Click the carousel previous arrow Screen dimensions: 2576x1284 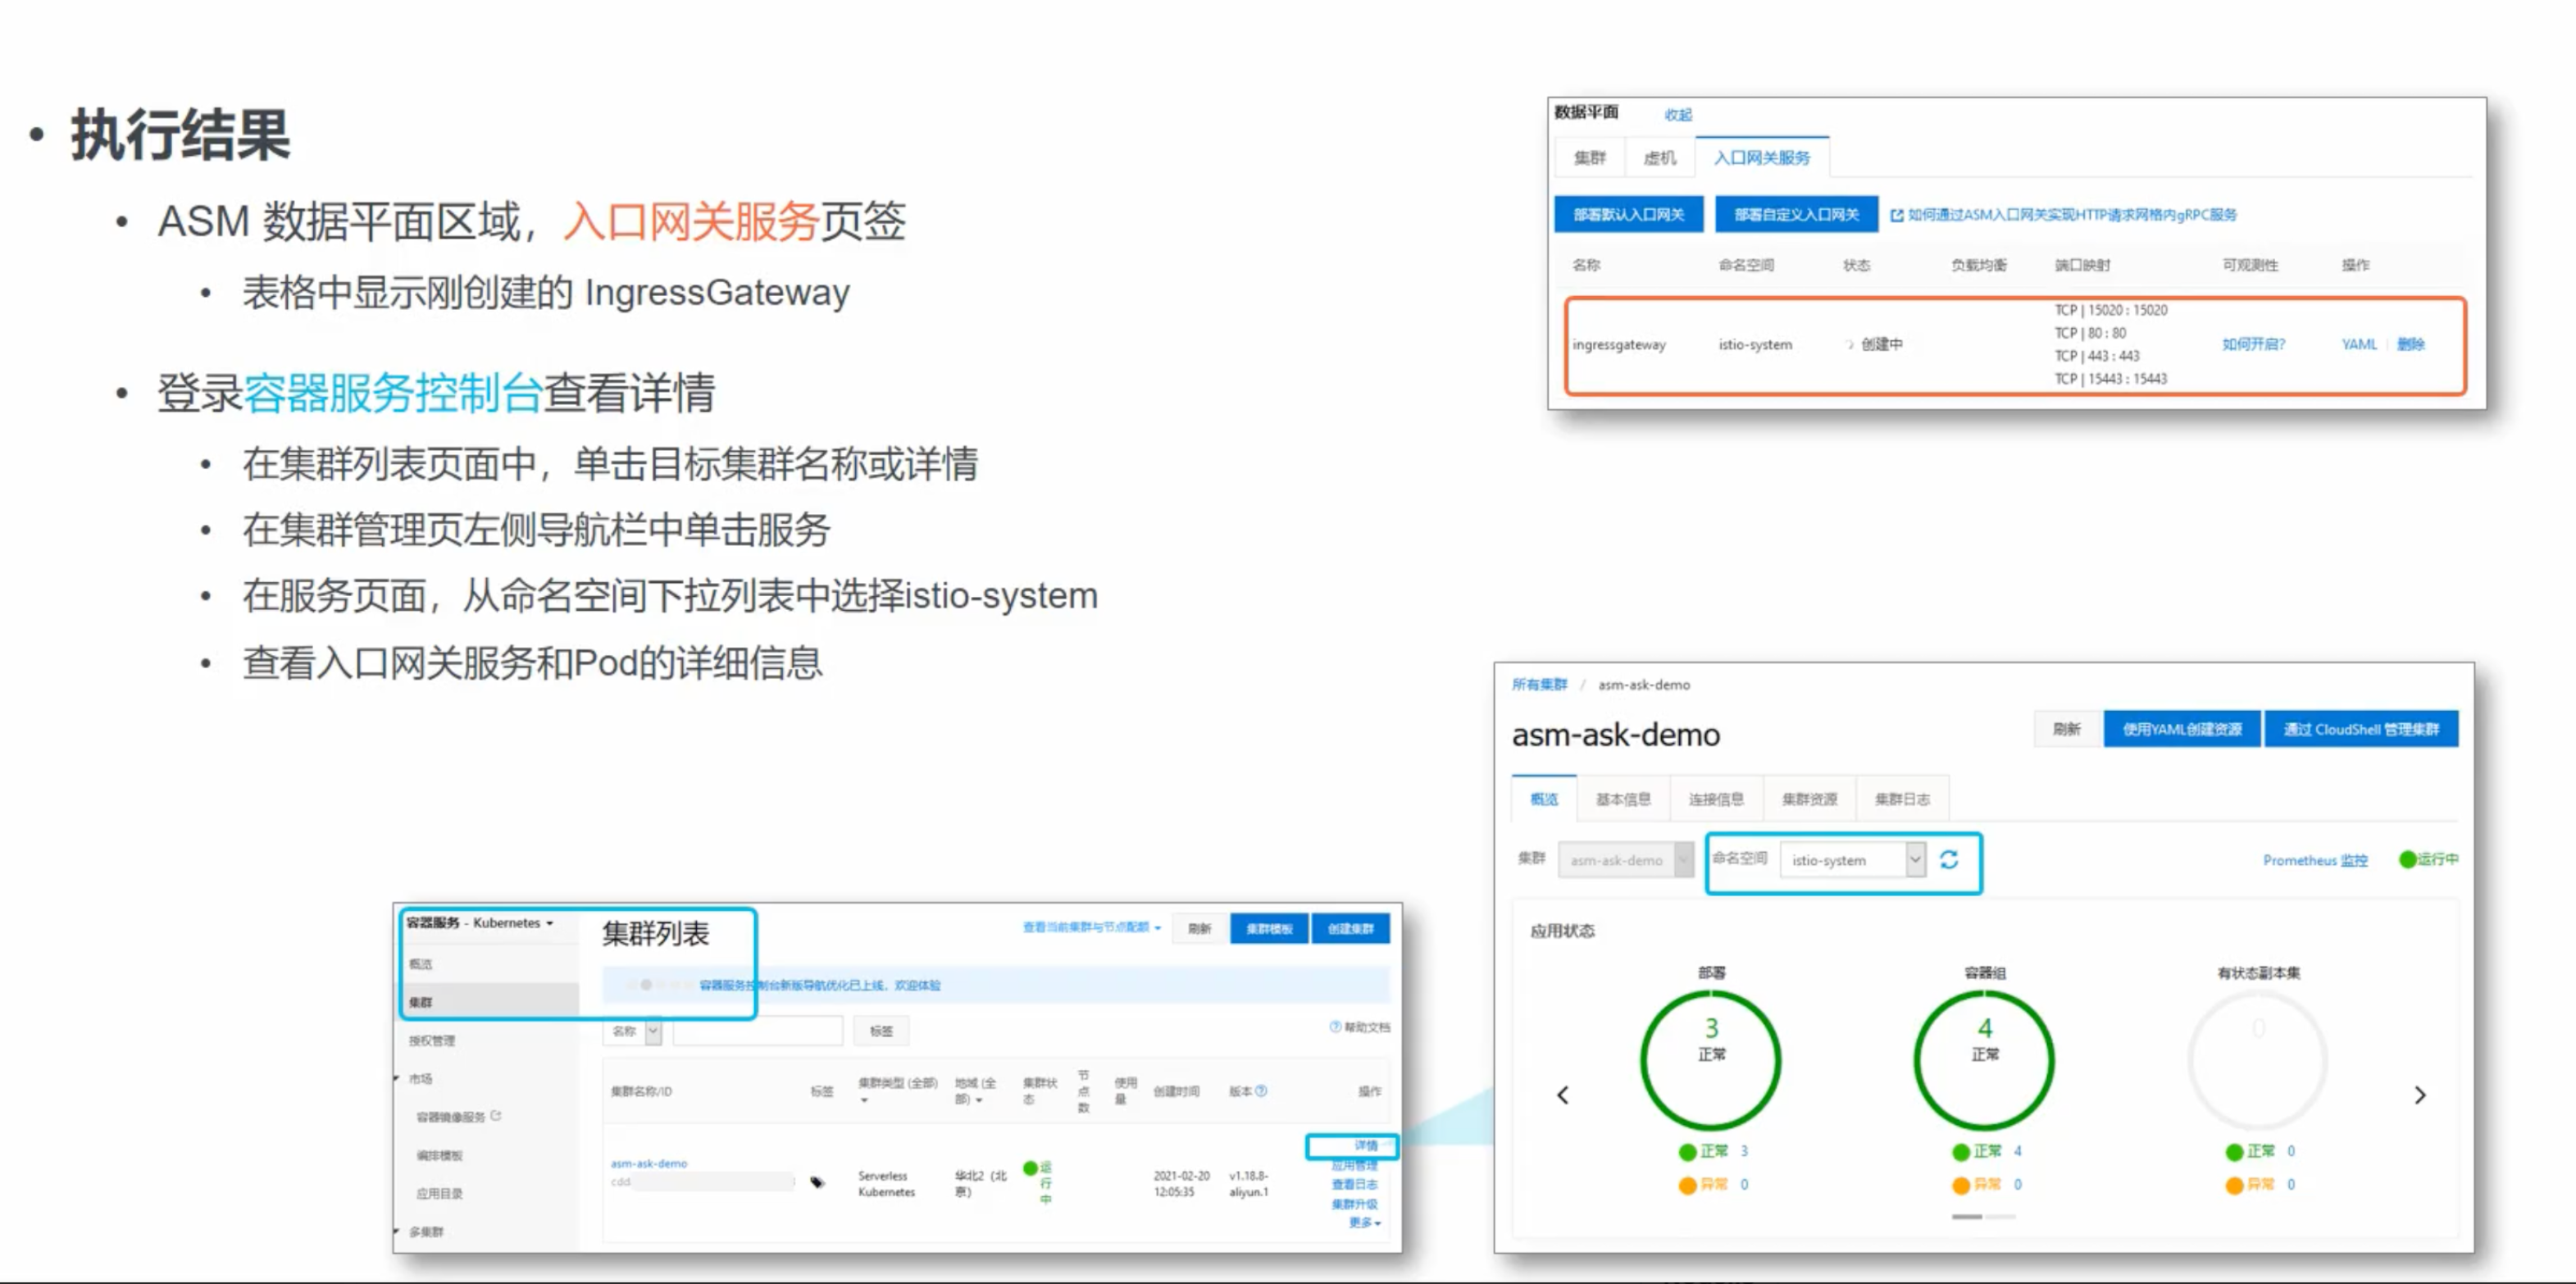(x=1563, y=1095)
